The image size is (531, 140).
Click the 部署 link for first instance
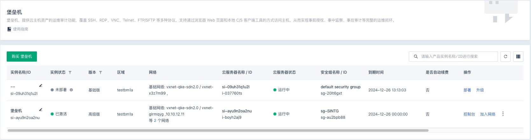point(467,90)
